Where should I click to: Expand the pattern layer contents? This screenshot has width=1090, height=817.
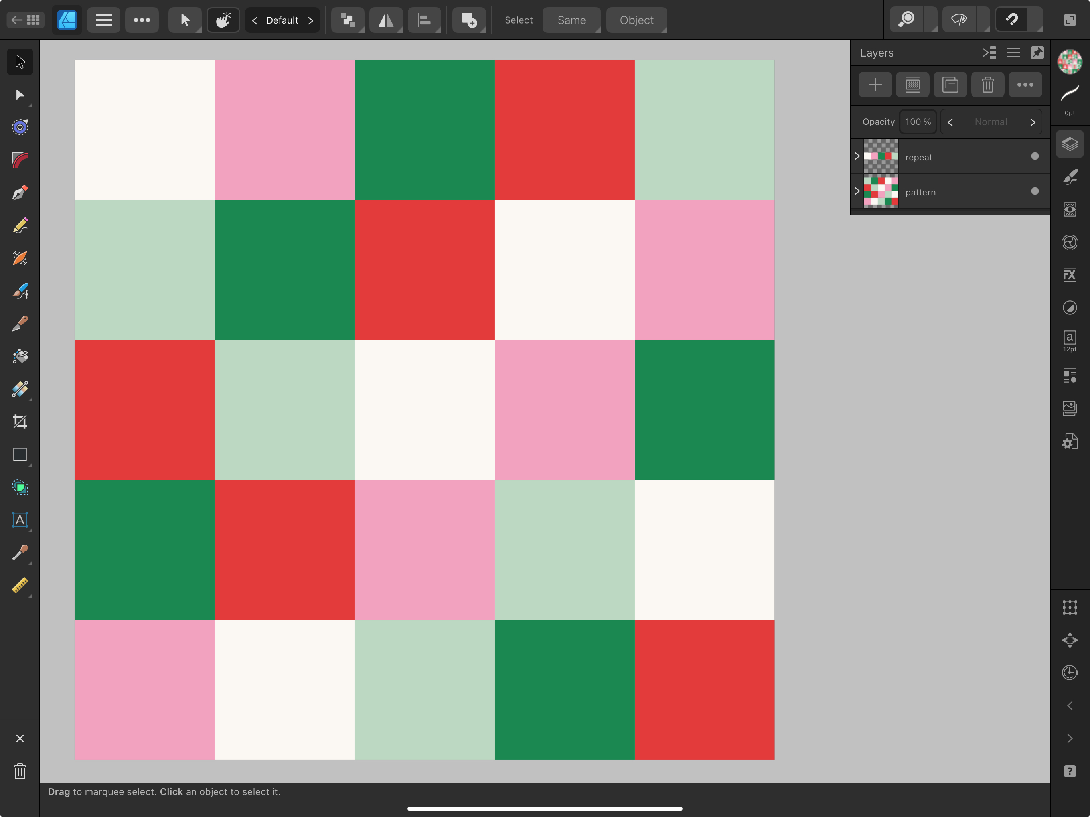click(857, 192)
